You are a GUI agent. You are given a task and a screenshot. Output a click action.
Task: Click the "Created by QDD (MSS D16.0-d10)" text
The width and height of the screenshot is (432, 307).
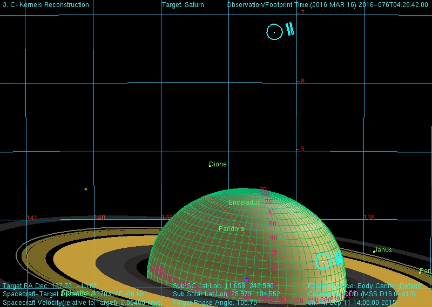point(361,294)
